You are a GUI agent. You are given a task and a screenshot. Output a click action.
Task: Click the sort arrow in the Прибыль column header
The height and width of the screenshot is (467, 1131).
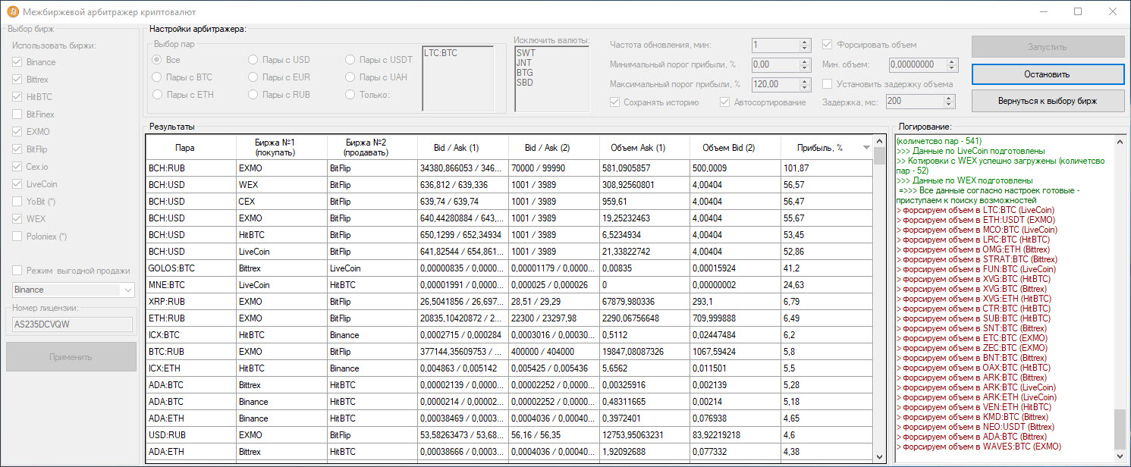(866, 149)
